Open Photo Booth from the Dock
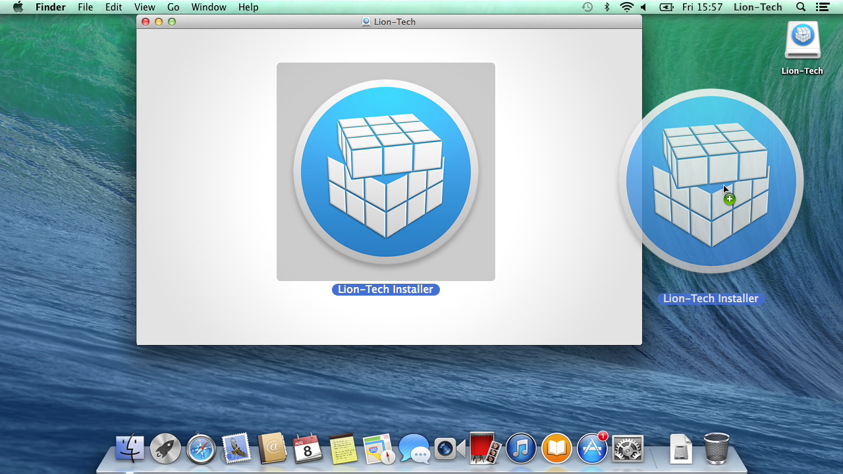 click(485, 449)
